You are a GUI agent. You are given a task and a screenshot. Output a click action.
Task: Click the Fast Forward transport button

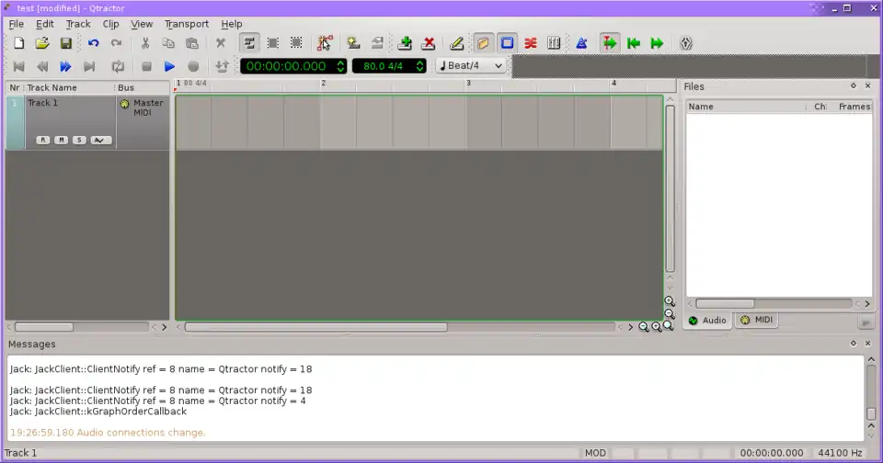(x=65, y=66)
